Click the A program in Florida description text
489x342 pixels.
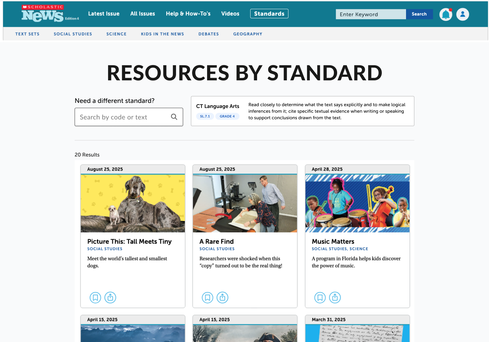(356, 262)
